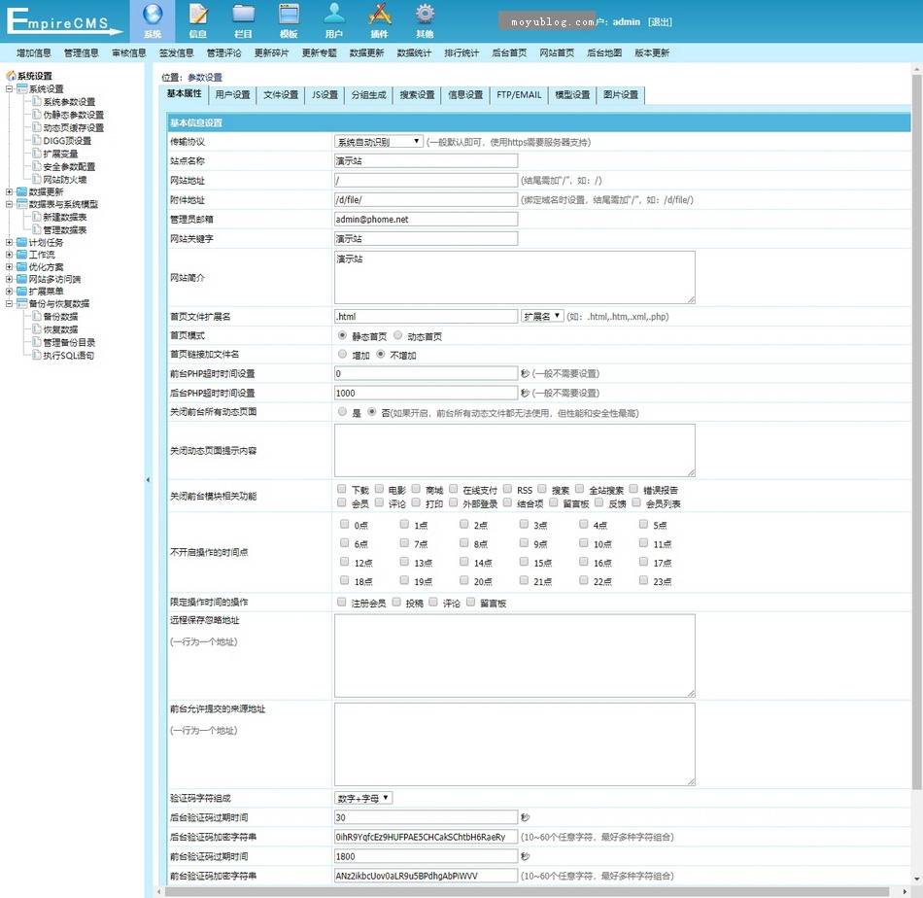
Task: Collapse the 数据表与系统模型 tree node
Action: [x=9, y=204]
